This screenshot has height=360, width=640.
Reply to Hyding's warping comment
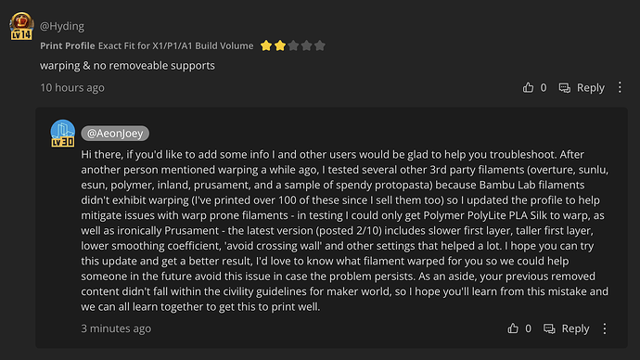(582, 87)
